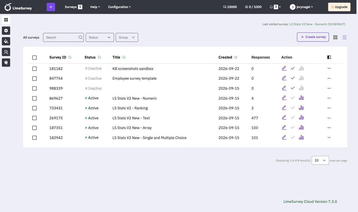Screen dimensions: 358x212
Task: Switch to list view
Action: 344,37
